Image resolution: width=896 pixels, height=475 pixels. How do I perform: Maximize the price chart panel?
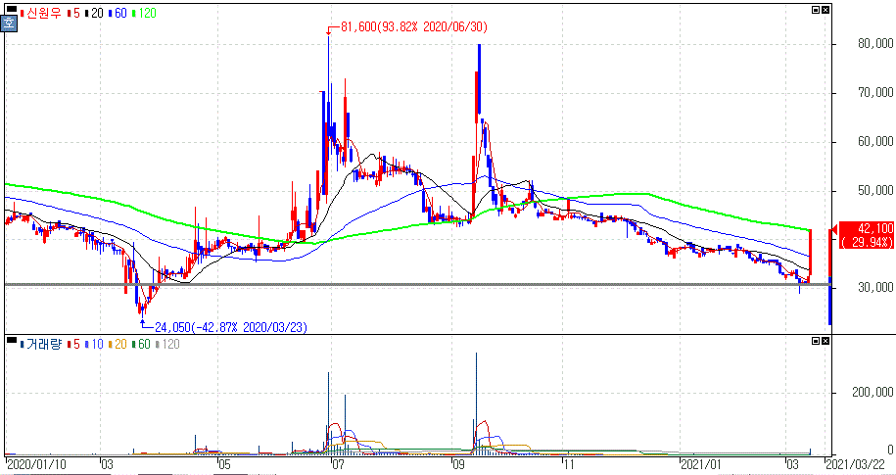coord(816,10)
